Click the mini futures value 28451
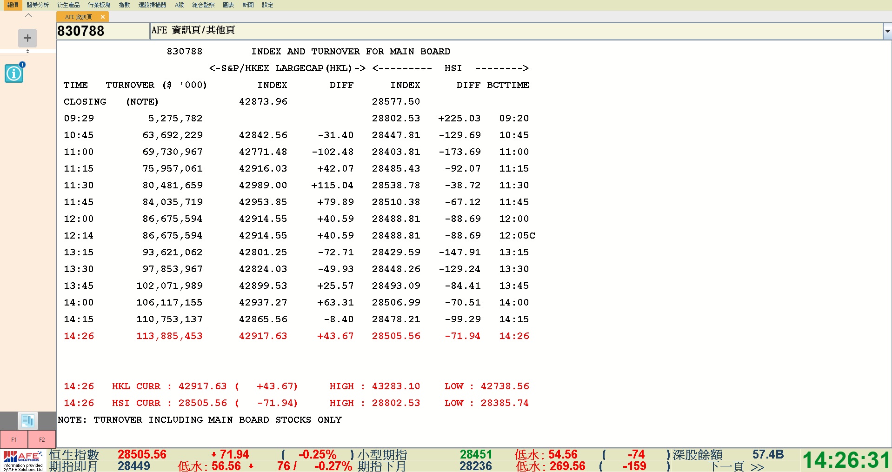This screenshot has height=472, width=892. (x=476, y=454)
